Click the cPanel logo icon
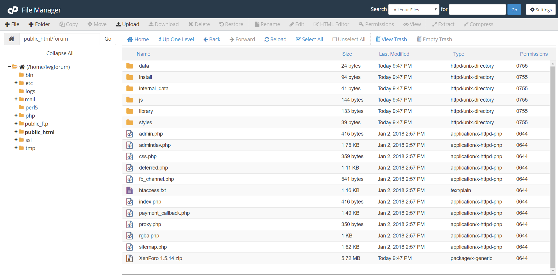Image resolution: width=558 pixels, height=275 pixels. [13, 10]
